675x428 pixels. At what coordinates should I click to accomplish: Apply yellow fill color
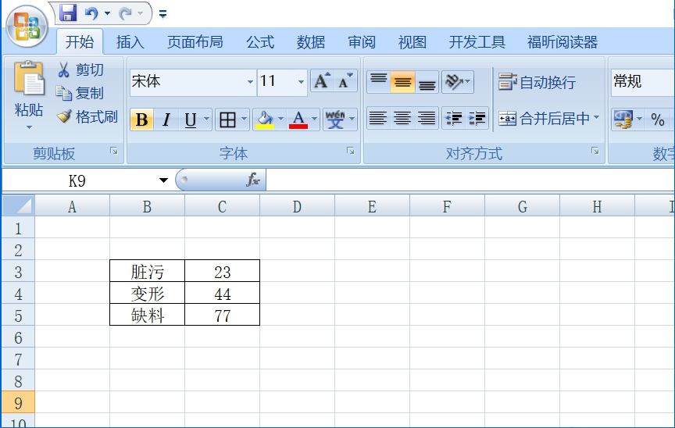tap(265, 119)
